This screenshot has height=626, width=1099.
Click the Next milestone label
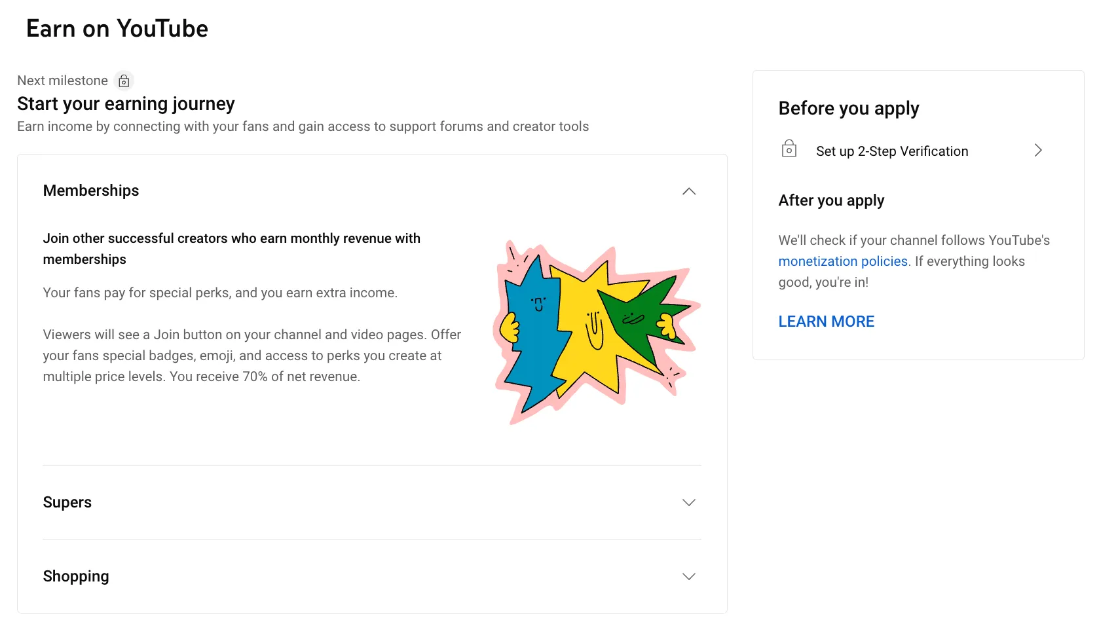tap(62, 81)
